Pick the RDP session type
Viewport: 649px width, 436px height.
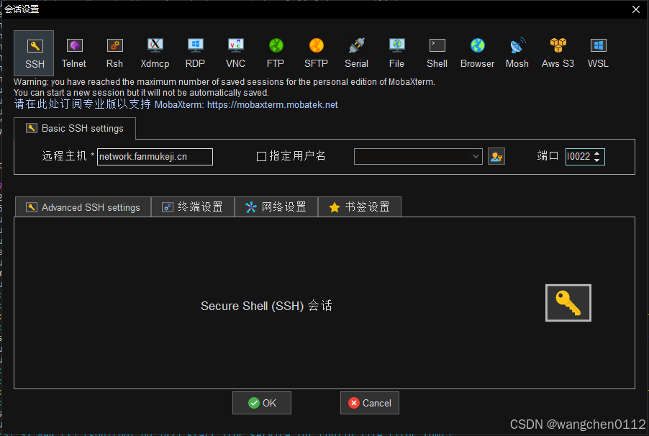[196, 53]
